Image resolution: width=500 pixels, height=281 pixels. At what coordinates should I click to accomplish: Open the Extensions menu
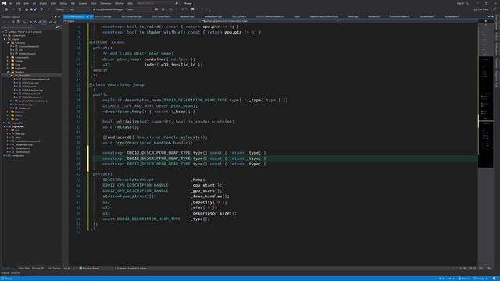105,3
